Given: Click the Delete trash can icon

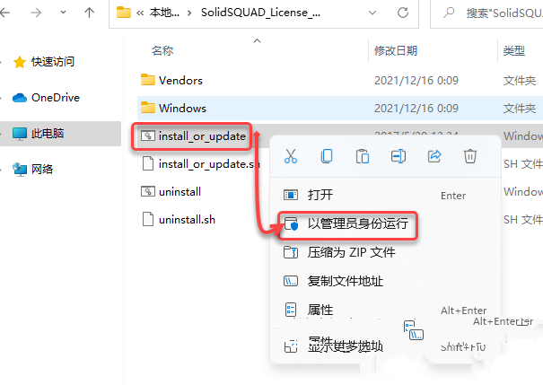Looking at the screenshot, I should click(x=470, y=156).
